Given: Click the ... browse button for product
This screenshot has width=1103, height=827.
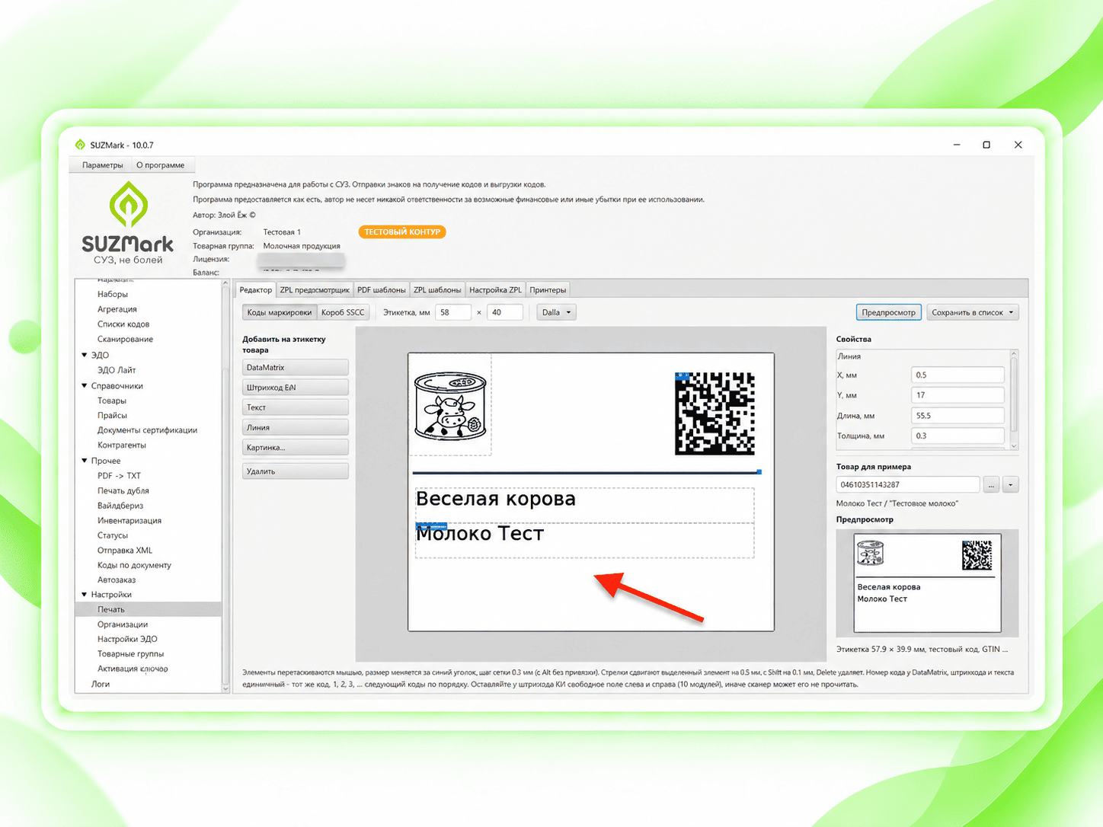Looking at the screenshot, I should pyautogui.click(x=991, y=484).
